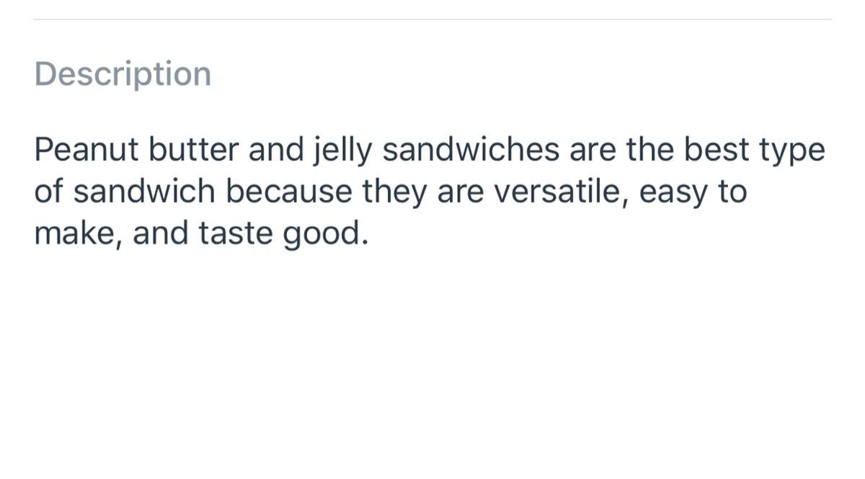Click the word "versatile" in the description
865x479 pixels.
tap(553, 192)
